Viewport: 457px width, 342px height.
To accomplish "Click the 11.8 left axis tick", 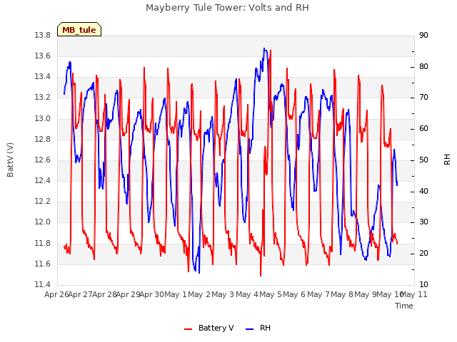I will tap(42, 243).
